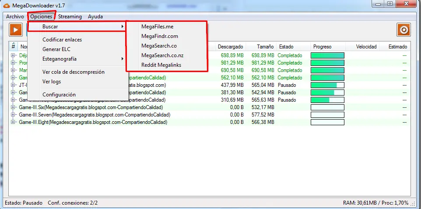
Task: Select the Game-III.Seven download entry
Action: click(x=95, y=115)
